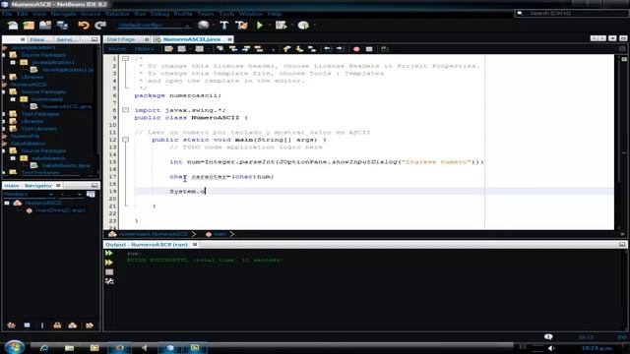Expand Test Packages under NumeroASCII project
Screen dimensions: 630x354
point(4,114)
